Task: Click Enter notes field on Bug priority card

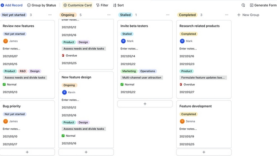Action: (11, 129)
